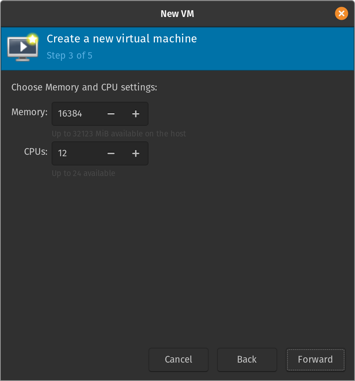Click the "CPUs:" label
This screenshot has width=355, height=381.
(x=36, y=152)
